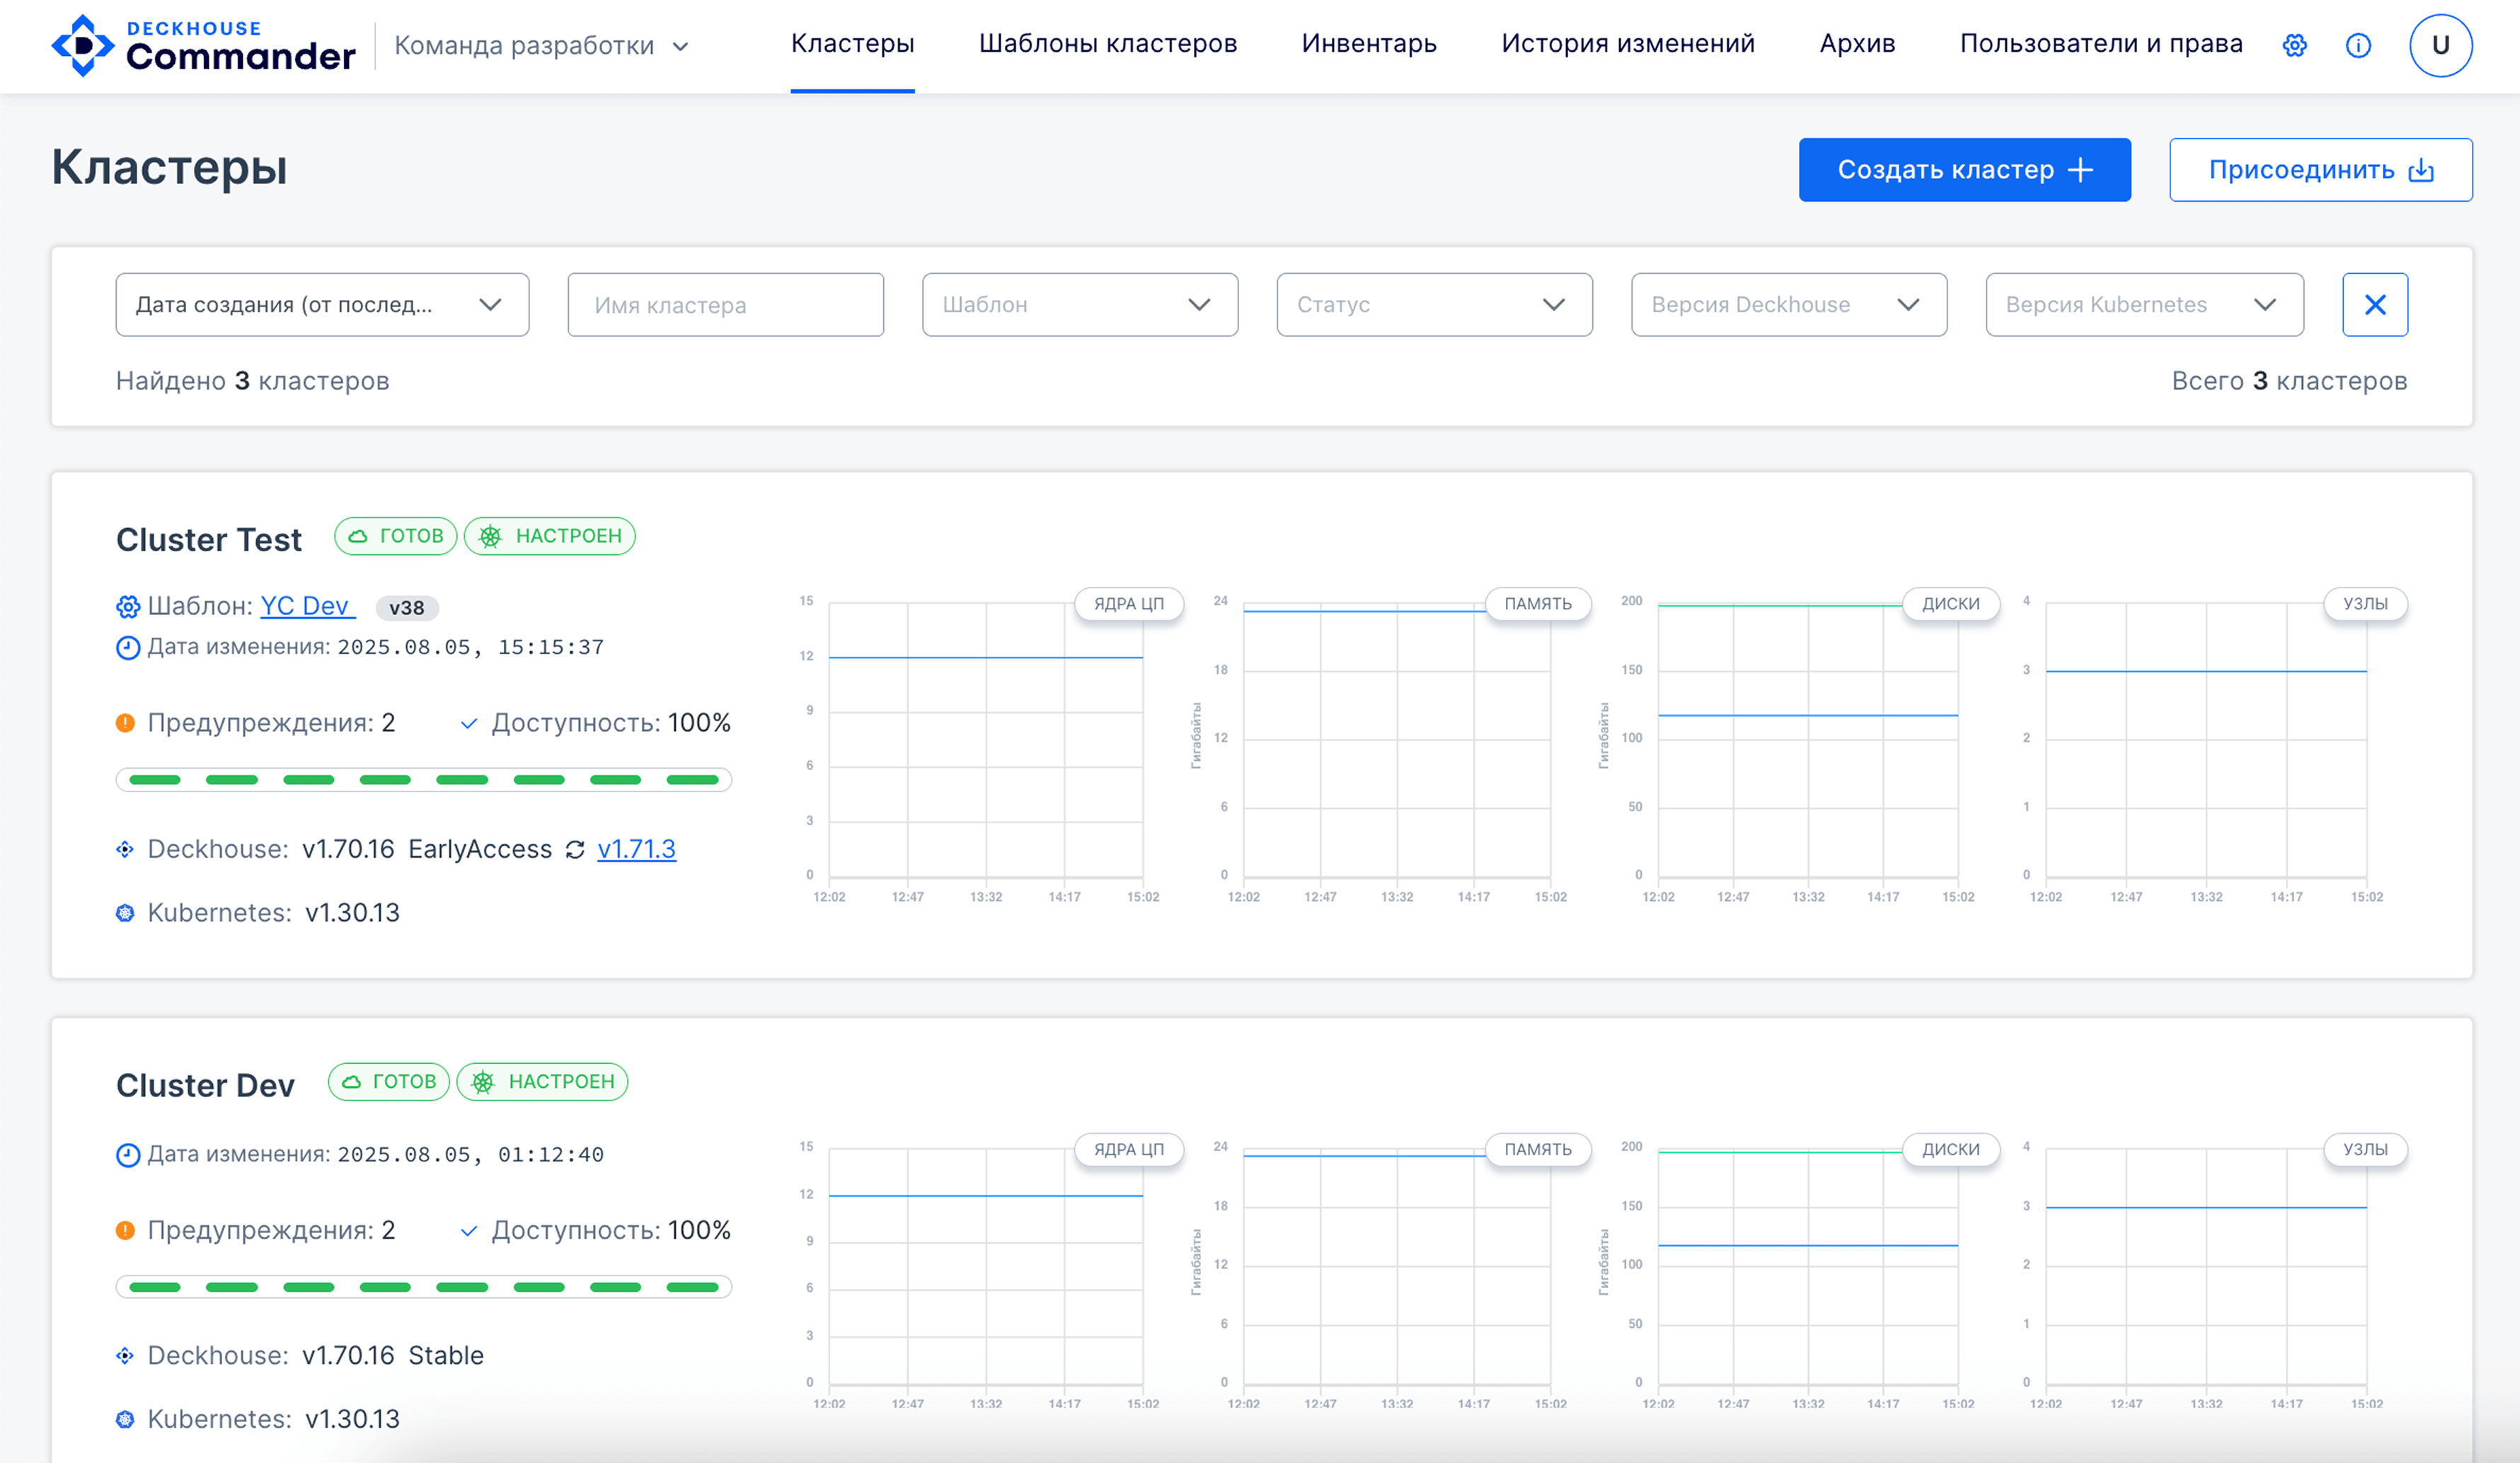Click the ЯДРА ЦП chart of Cluster Dev
Screen dimensions: 2520x1463
click(986, 1268)
